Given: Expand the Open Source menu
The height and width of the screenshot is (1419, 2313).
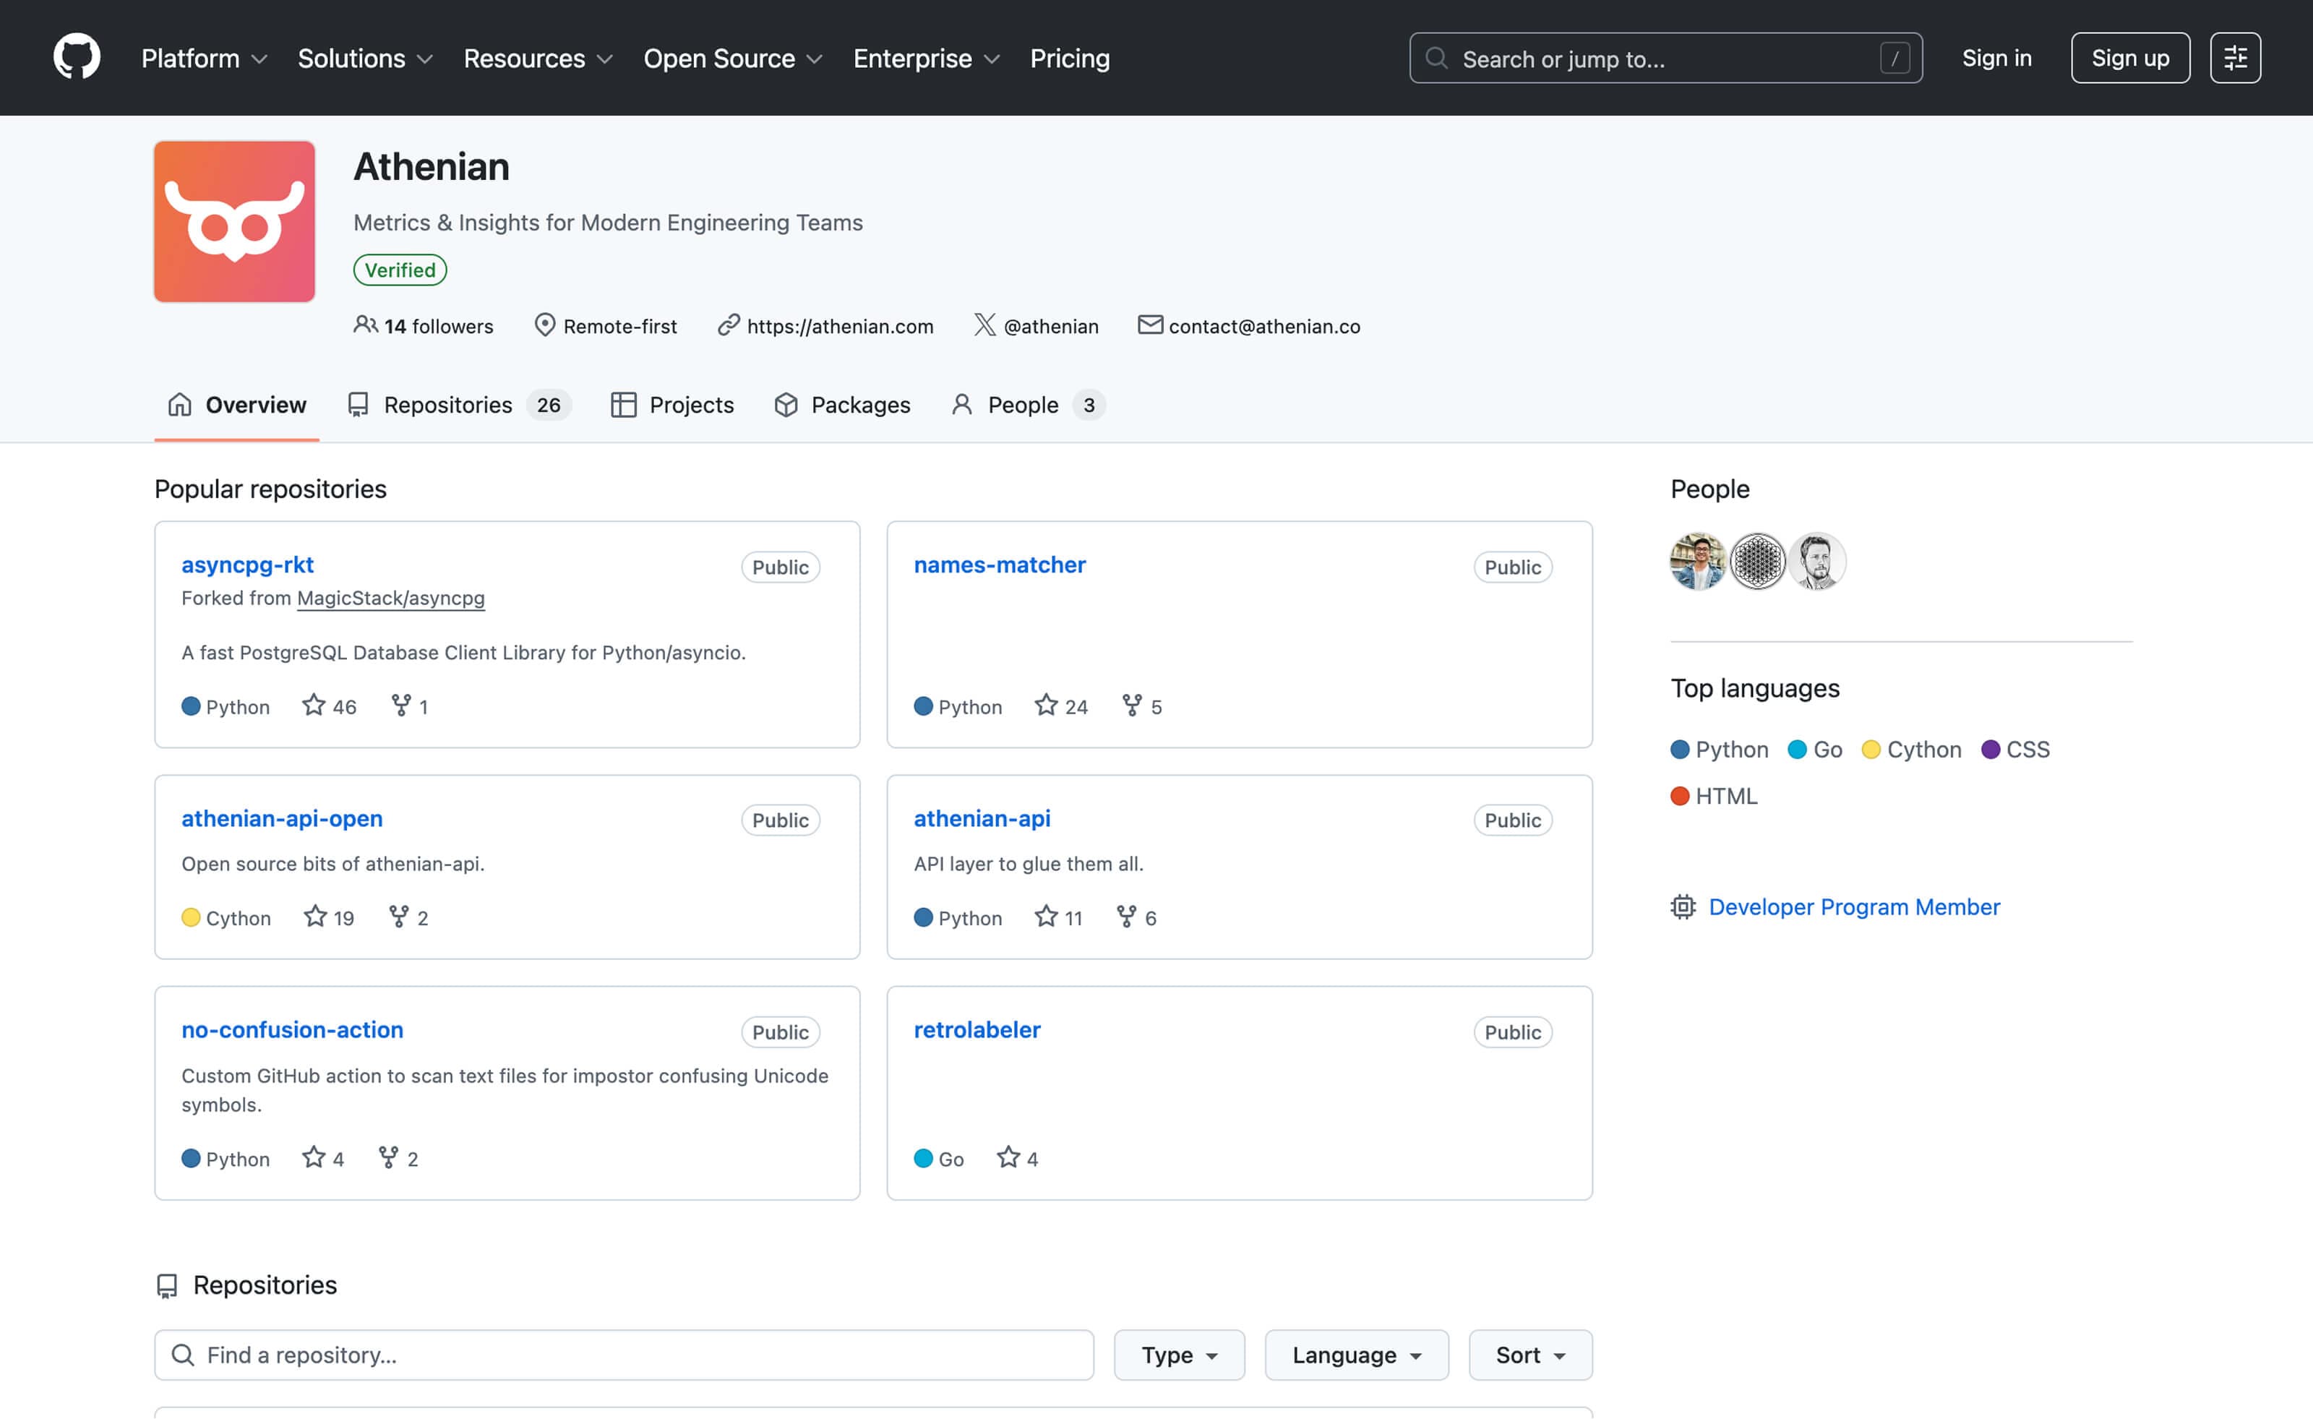Looking at the screenshot, I should coord(733,58).
